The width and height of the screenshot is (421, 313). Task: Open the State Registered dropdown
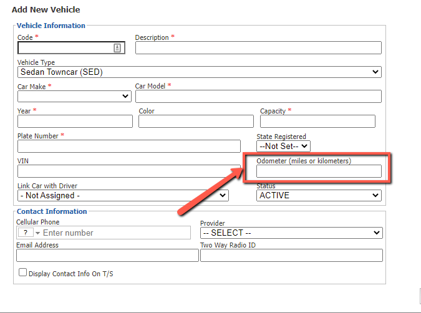coord(283,147)
